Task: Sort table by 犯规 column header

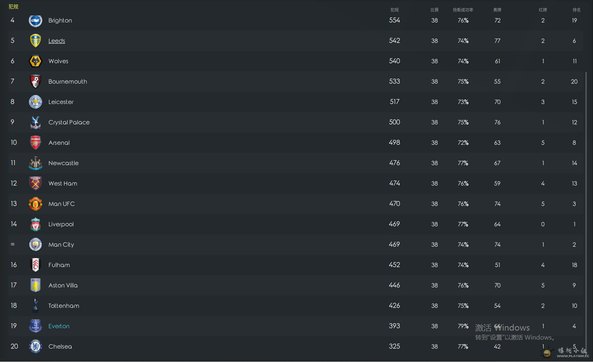Action: tap(394, 10)
